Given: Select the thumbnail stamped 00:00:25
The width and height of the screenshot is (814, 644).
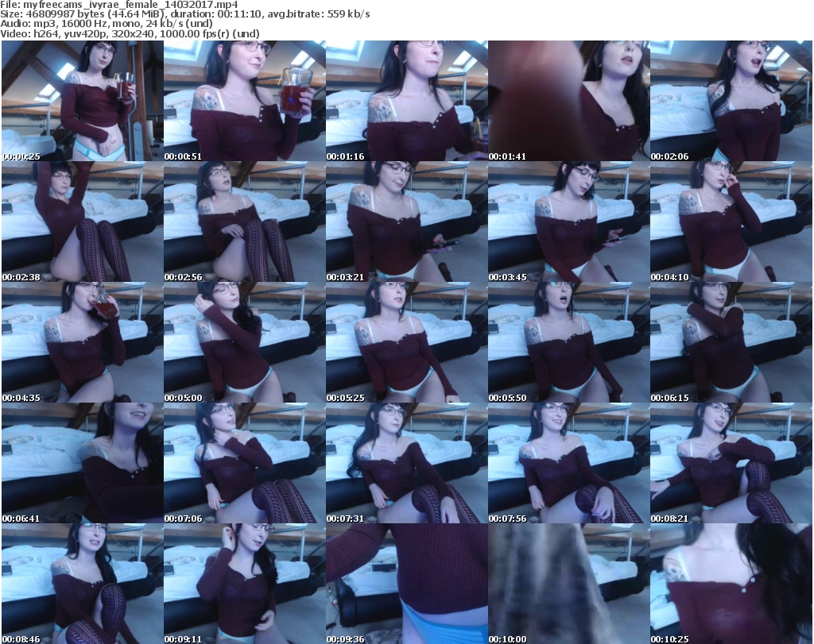Looking at the screenshot, I should (83, 101).
